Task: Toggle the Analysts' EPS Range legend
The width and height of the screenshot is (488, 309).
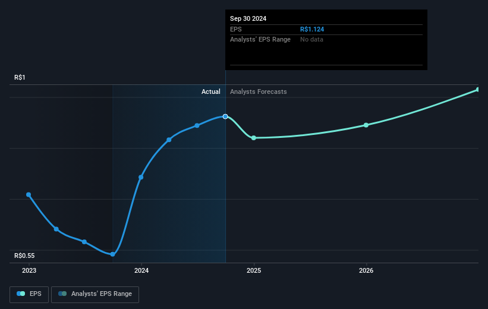Action: 95,294
